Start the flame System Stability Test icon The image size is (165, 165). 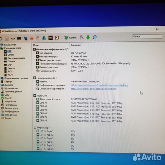[32, 38]
